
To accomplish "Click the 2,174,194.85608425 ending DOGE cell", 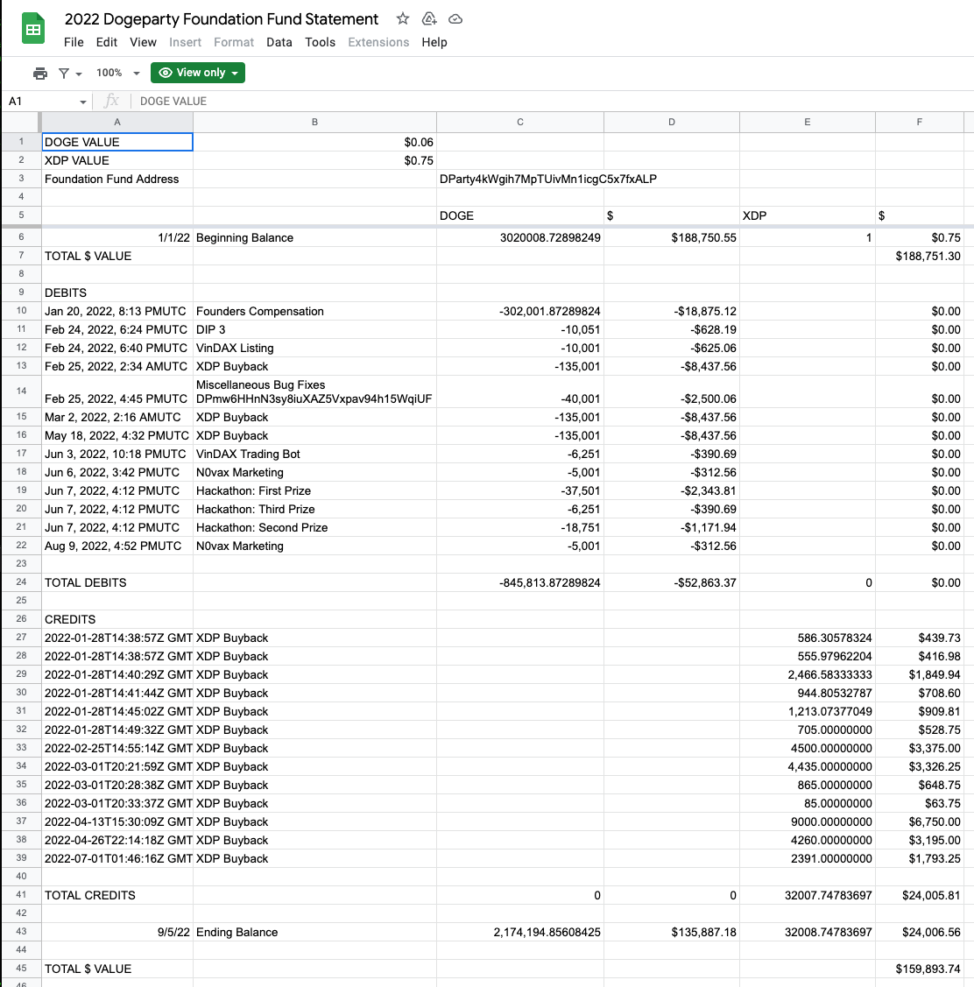I will (x=520, y=932).
